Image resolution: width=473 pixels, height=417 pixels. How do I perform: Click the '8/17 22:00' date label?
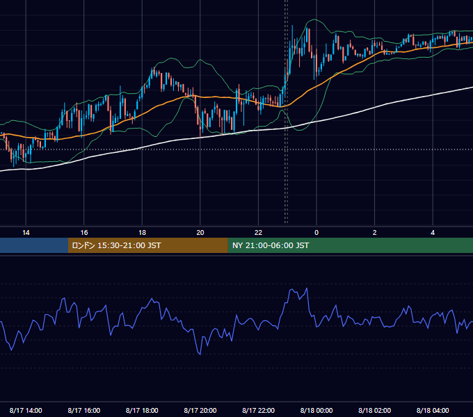[259, 410]
